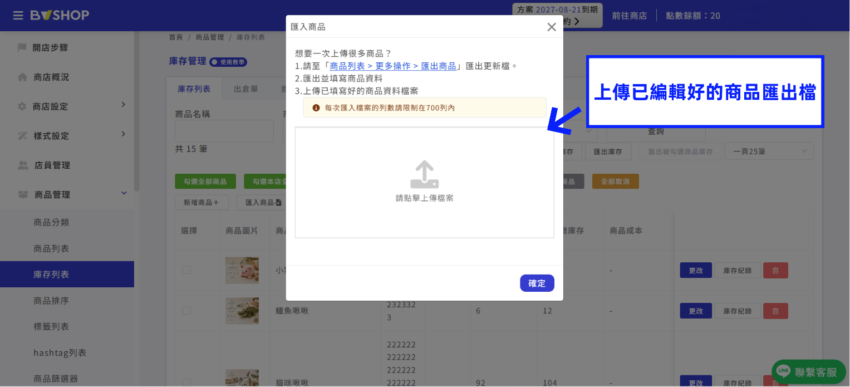Screen dimensions: 850x387
Task: Click the gear icon beside 商店設定
Action: pyautogui.click(x=22, y=106)
